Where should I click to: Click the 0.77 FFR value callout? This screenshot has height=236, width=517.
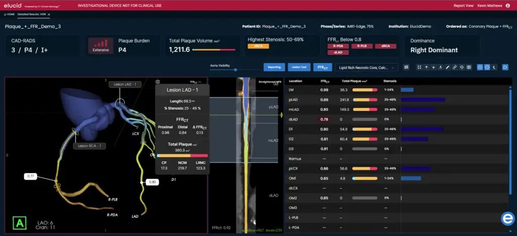pyautogui.click(x=31, y=176)
